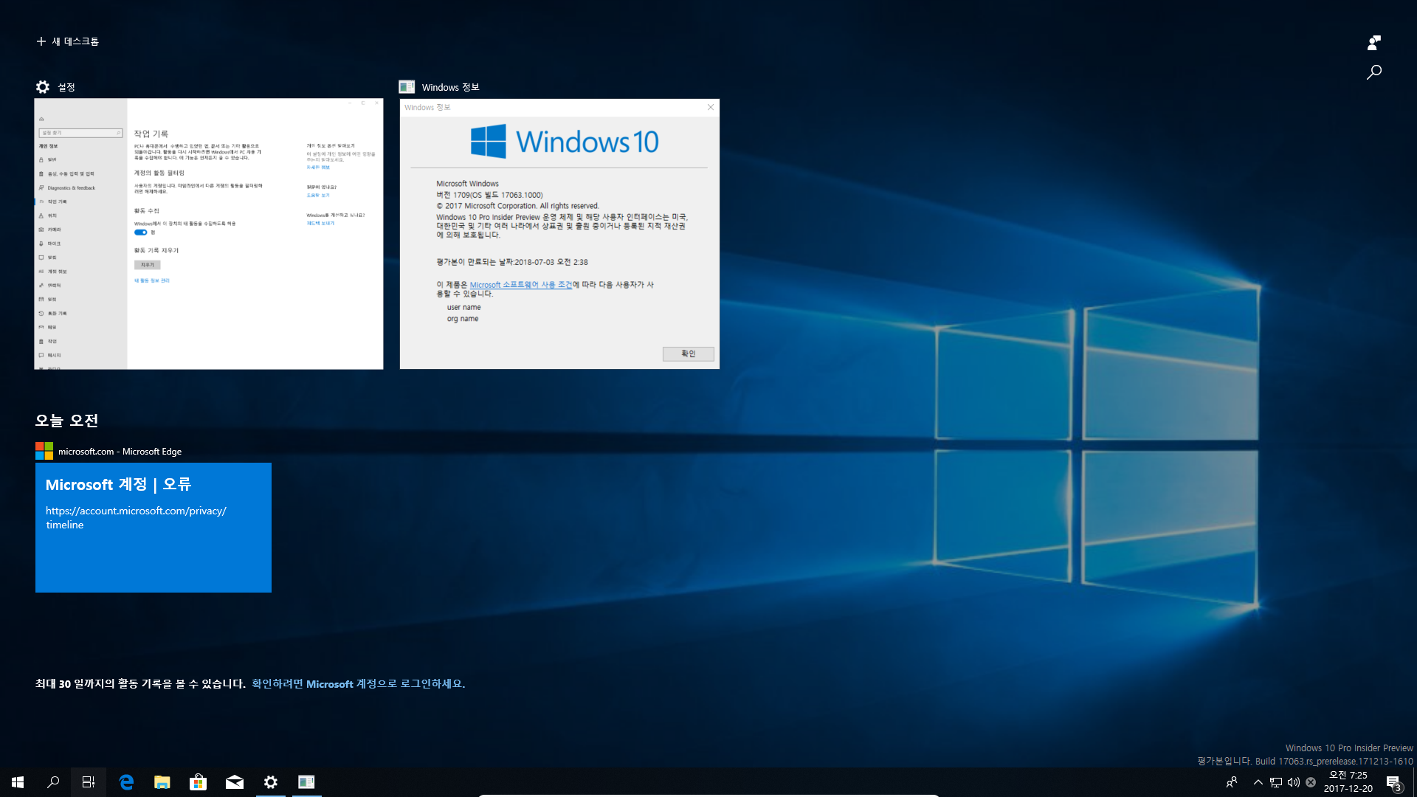Open the Mail app from the taskbar
The height and width of the screenshot is (797, 1417).
click(x=235, y=782)
